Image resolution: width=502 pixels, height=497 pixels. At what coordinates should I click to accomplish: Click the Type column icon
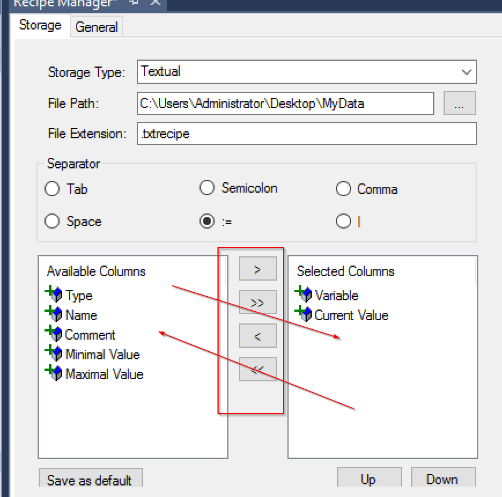tap(53, 294)
